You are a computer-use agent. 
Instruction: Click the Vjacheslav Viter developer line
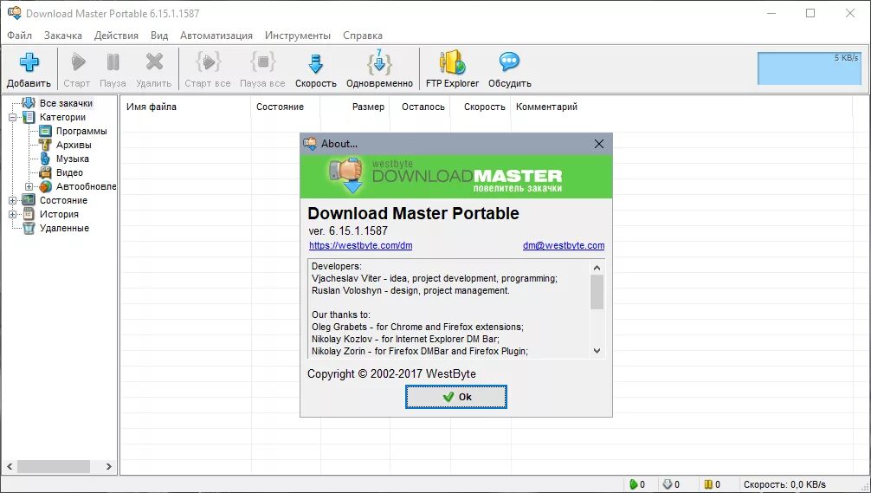coord(435,278)
